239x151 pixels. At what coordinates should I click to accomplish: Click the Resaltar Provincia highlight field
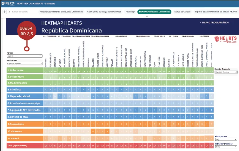pyautogui.click(x=226, y=72)
